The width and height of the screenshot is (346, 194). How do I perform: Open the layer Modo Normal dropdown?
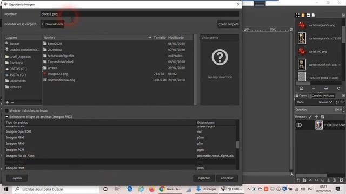click(325, 102)
